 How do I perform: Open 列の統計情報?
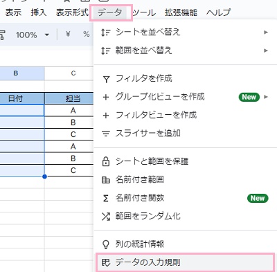pyautogui.click(x=185, y=244)
